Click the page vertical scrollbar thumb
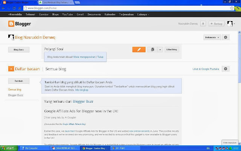 coord(239,59)
